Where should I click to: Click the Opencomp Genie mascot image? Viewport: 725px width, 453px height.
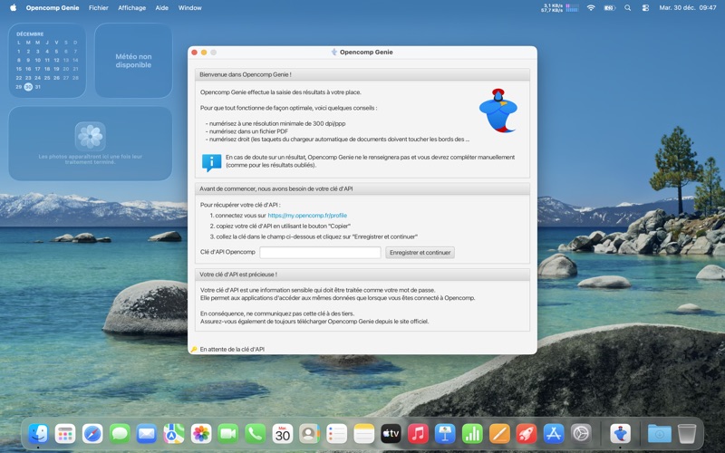pyautogui.click(x=498, y=111)
